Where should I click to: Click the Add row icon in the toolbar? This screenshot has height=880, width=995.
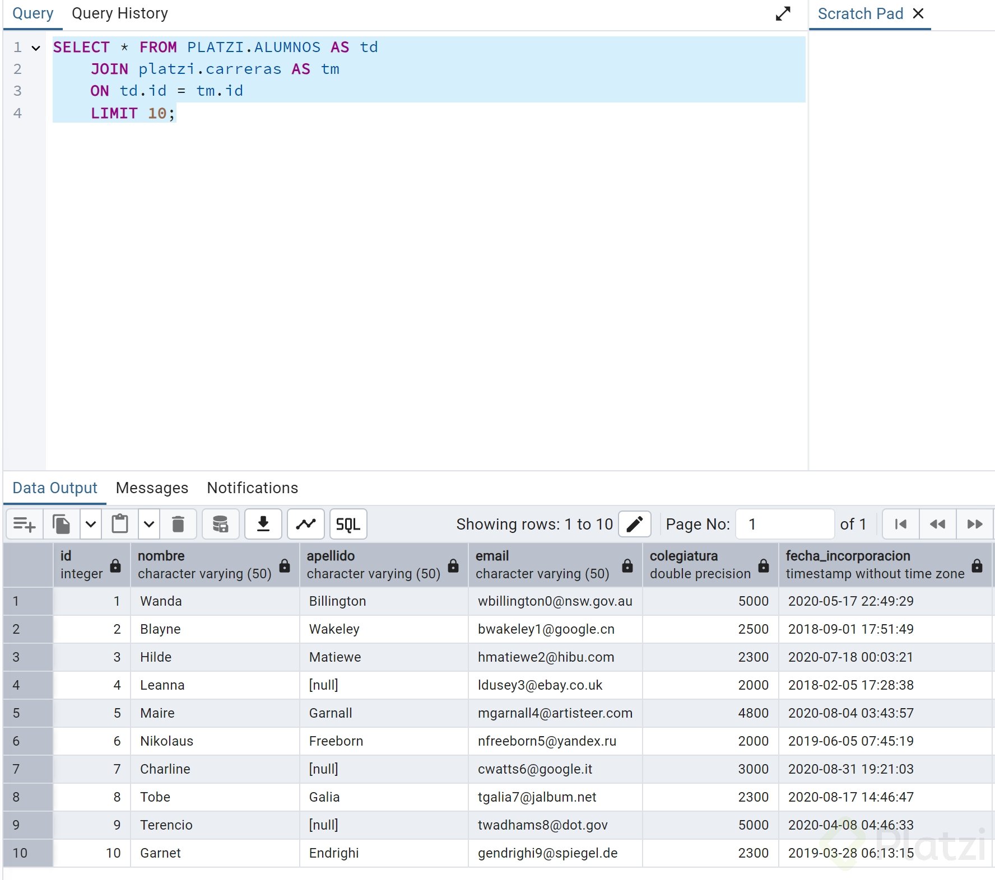(24, 525)
